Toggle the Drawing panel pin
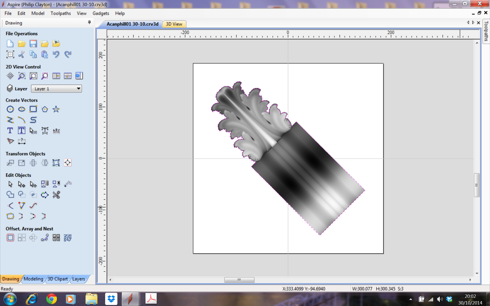Image resolution: width=490 pixels, height=306 pixels. 89,22
